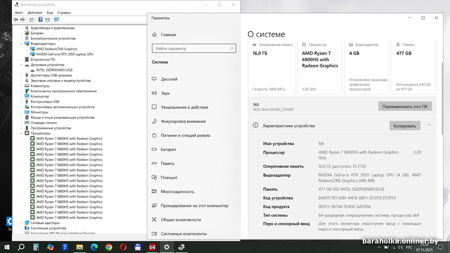450x253 pixels.
Task: Click the Переименовать этот ПК button
Action: click(x=404, y=106)
